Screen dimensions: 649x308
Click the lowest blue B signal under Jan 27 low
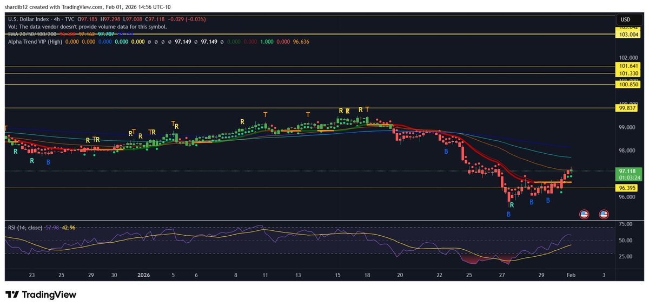(508, 214)
